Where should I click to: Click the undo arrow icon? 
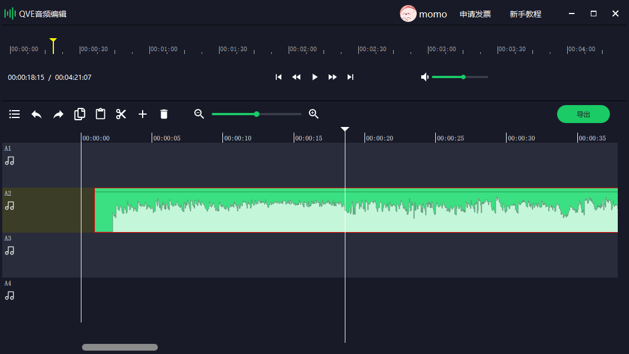pyautogui.click(x=37, y=114)
